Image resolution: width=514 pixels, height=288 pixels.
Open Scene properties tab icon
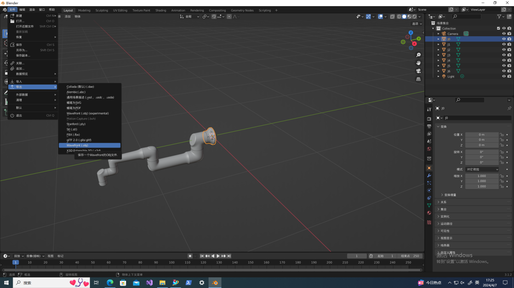[429, 141]
